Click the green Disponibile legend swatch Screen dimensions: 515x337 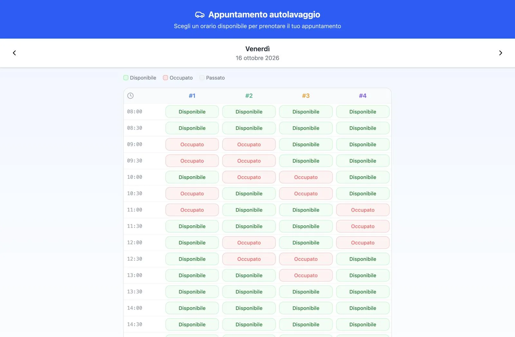tap(126, 78)
